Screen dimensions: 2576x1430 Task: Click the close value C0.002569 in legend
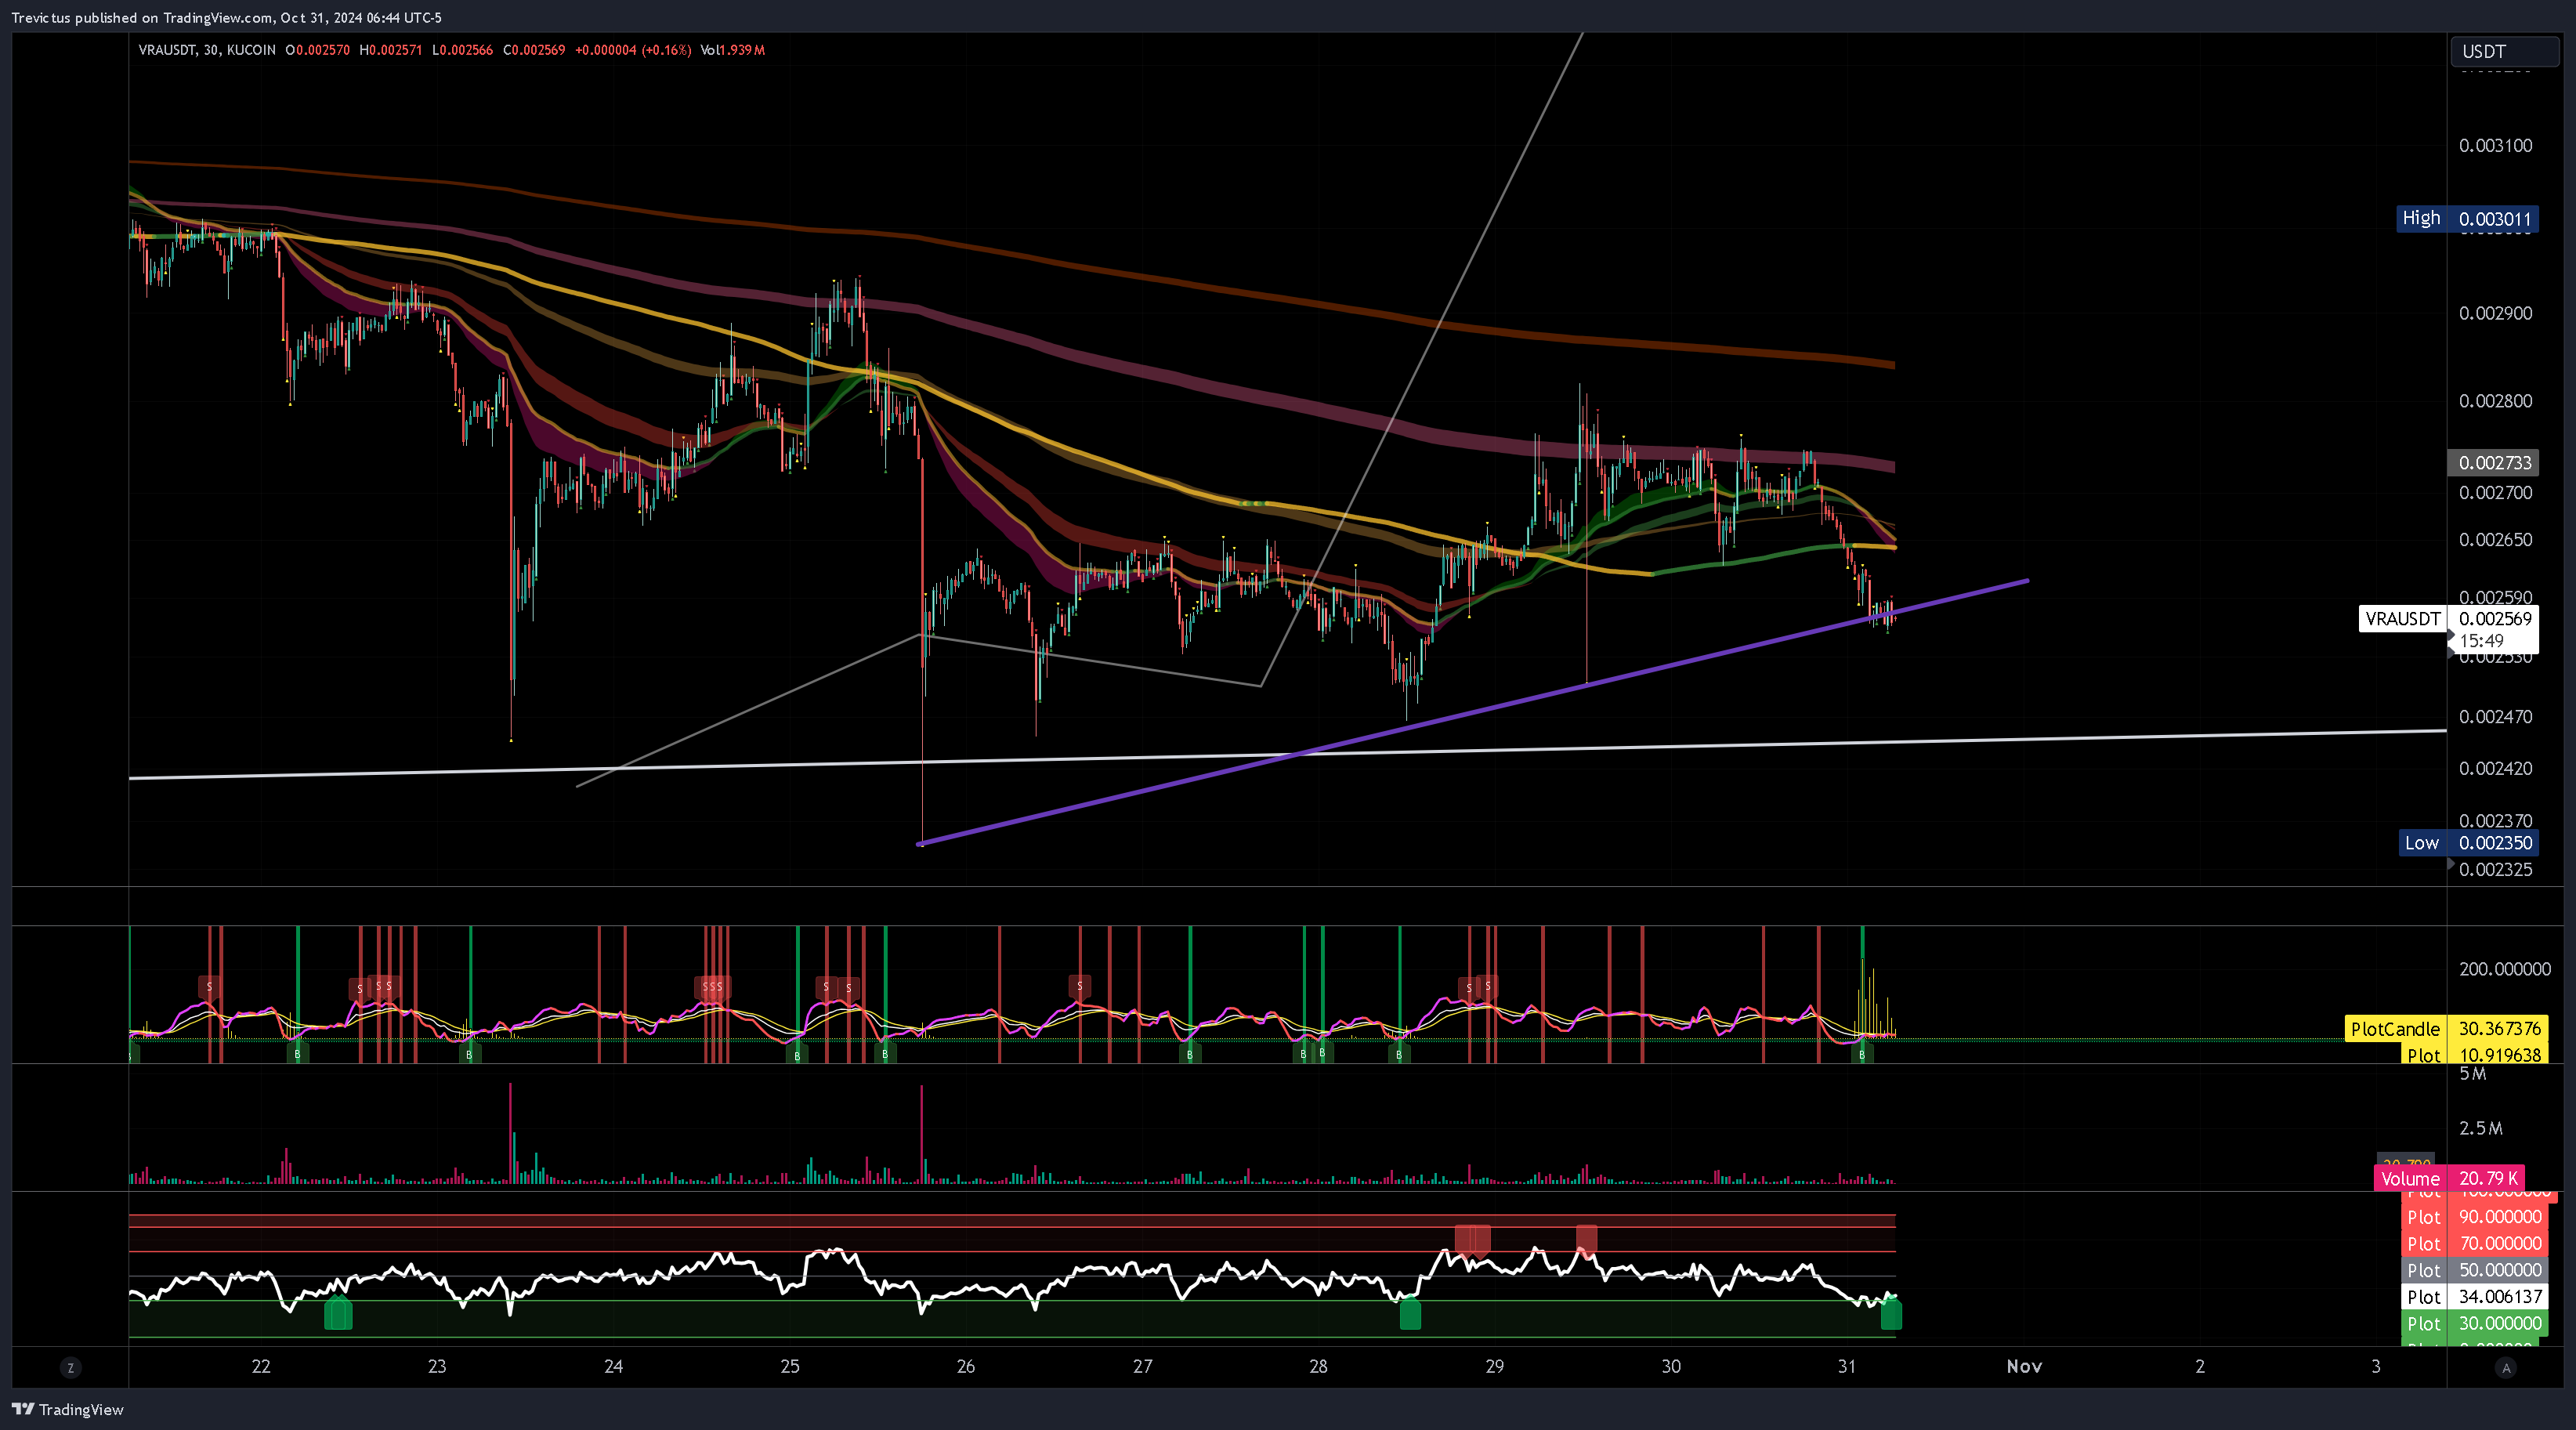534,50
